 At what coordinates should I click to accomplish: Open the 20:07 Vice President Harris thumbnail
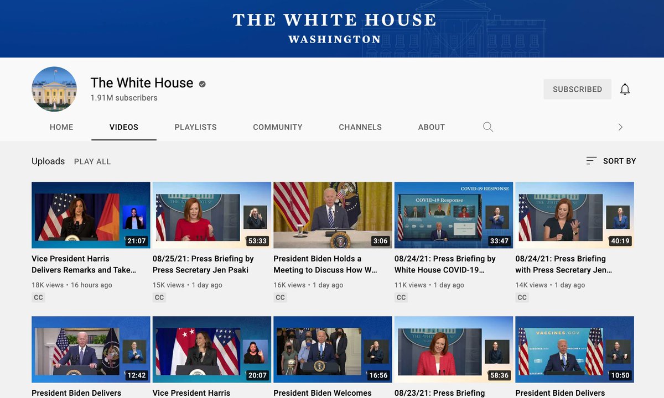212,349
